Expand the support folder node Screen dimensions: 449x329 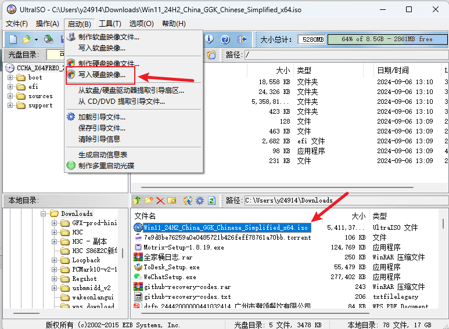[10, 105]
